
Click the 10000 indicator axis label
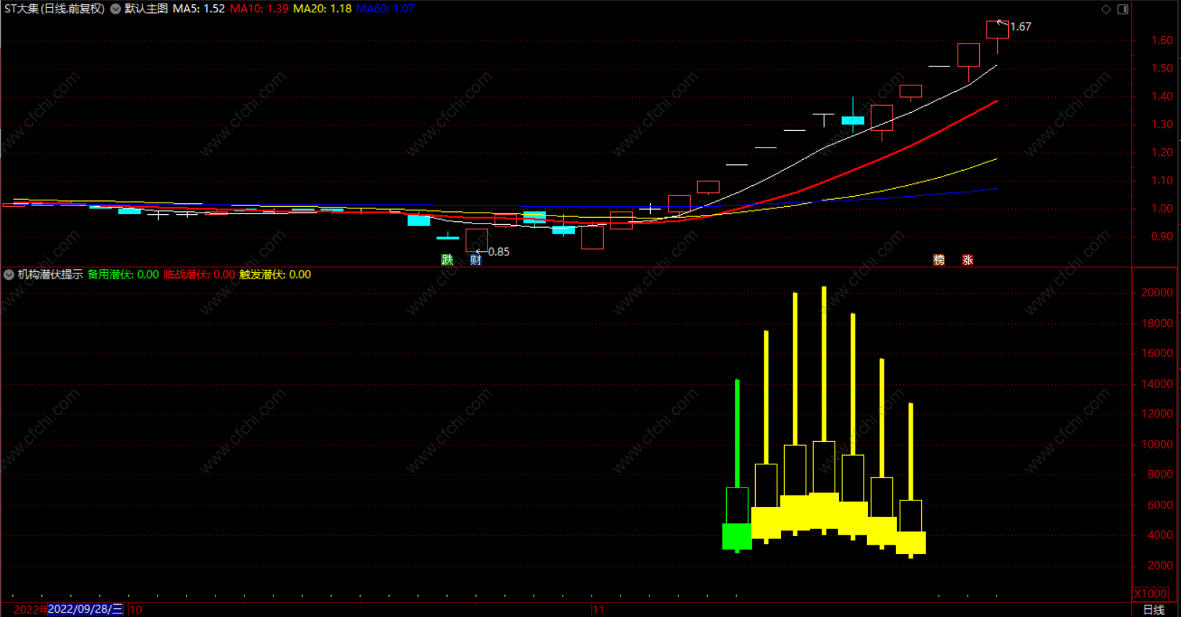click(x=1157, y=445)
